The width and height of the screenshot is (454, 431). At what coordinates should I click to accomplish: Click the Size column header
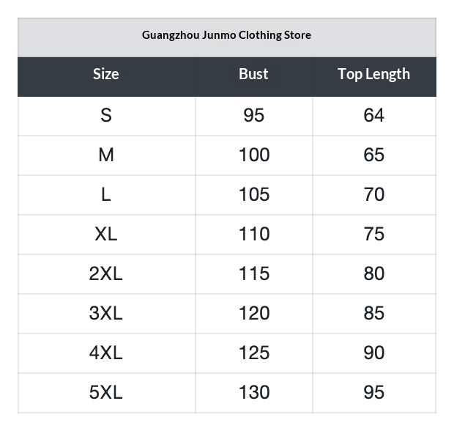[x=106, y=74]
